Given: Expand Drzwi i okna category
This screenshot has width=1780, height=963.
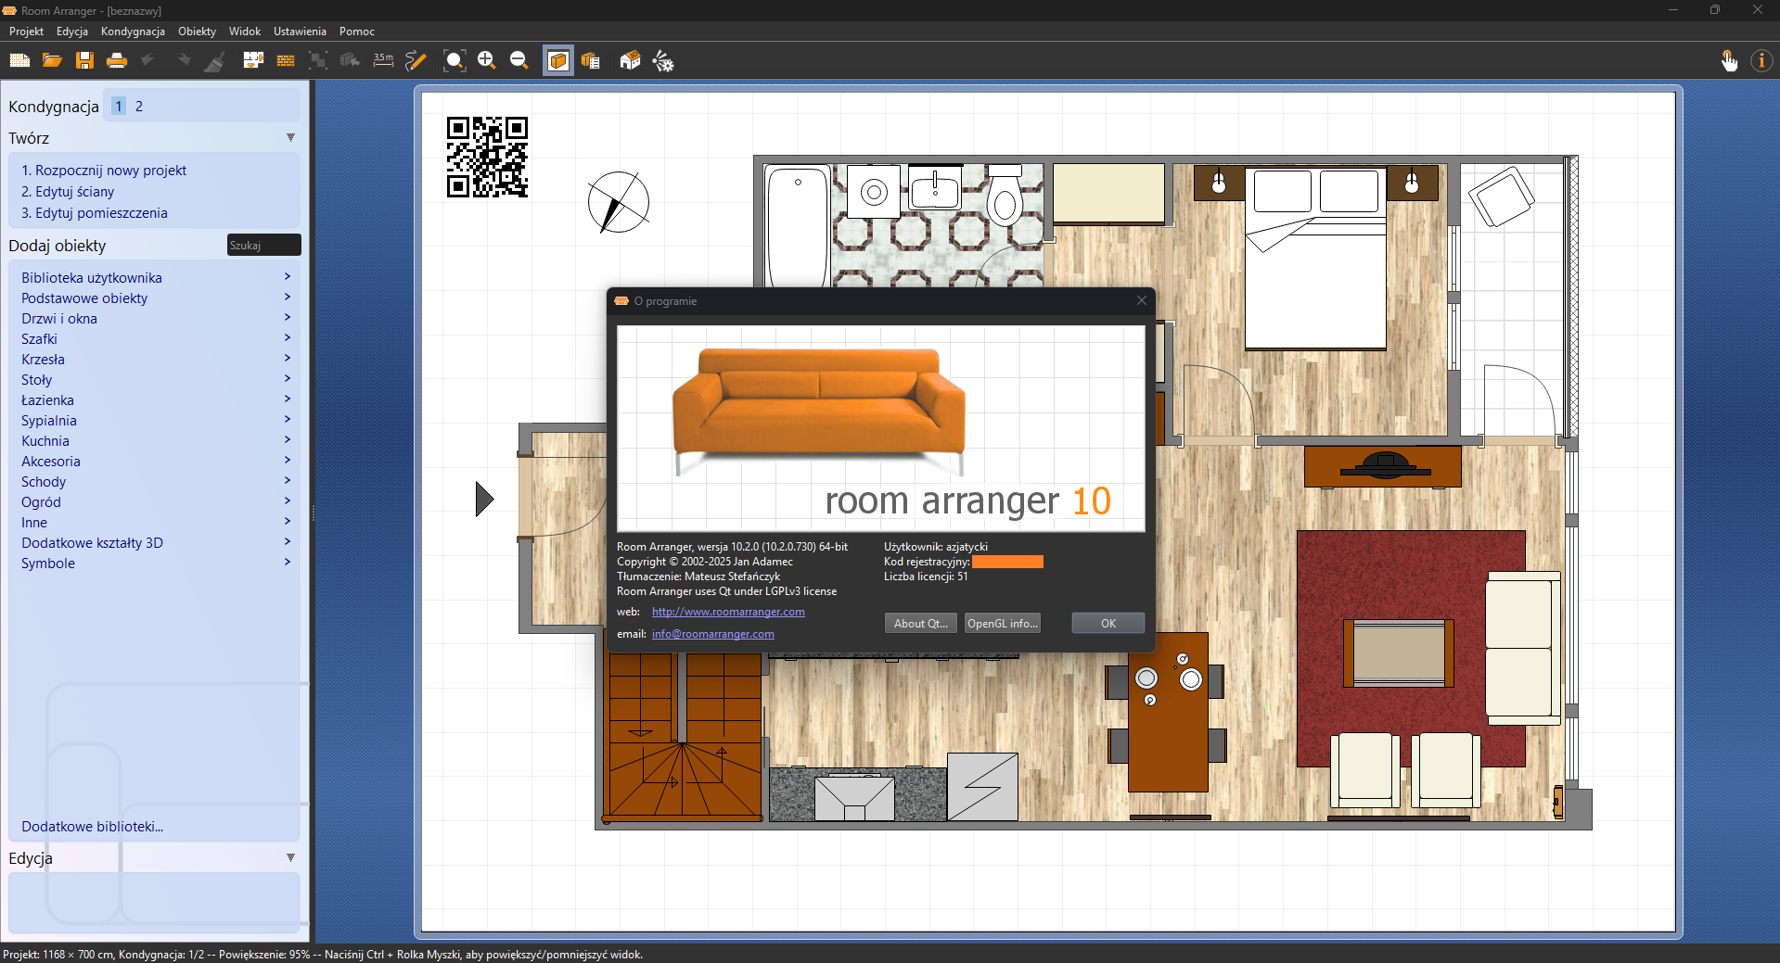Looking at the screenshot, I should (154, 318).
